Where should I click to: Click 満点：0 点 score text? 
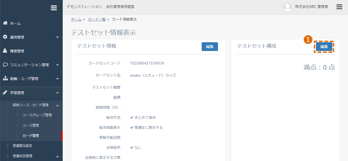[x=319, y=67]
